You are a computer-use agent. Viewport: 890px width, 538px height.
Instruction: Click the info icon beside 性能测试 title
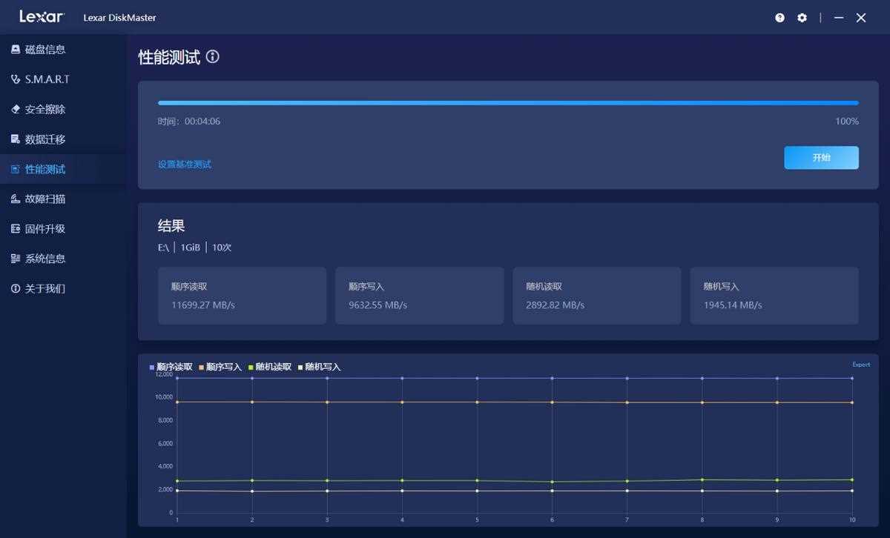point(213,56)
